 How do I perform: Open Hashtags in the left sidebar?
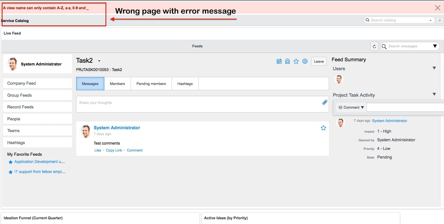tap(37, 143)
